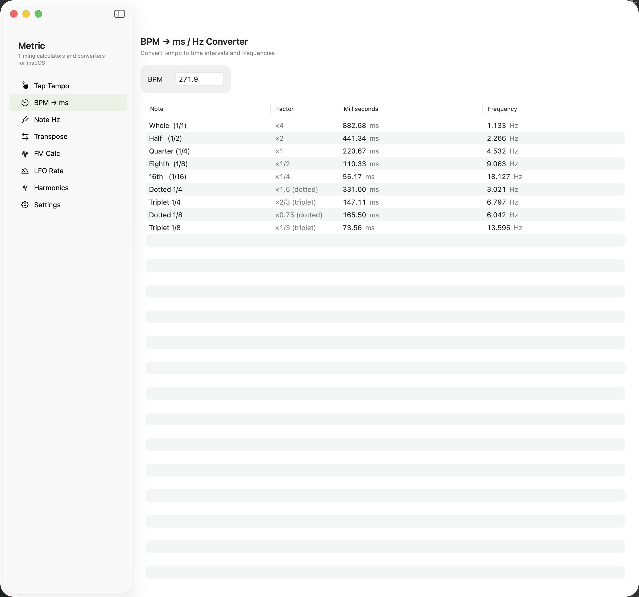Screen dimensions: 639x597
Task: Select the Harmonics wave icon
Action: [25, 187]
